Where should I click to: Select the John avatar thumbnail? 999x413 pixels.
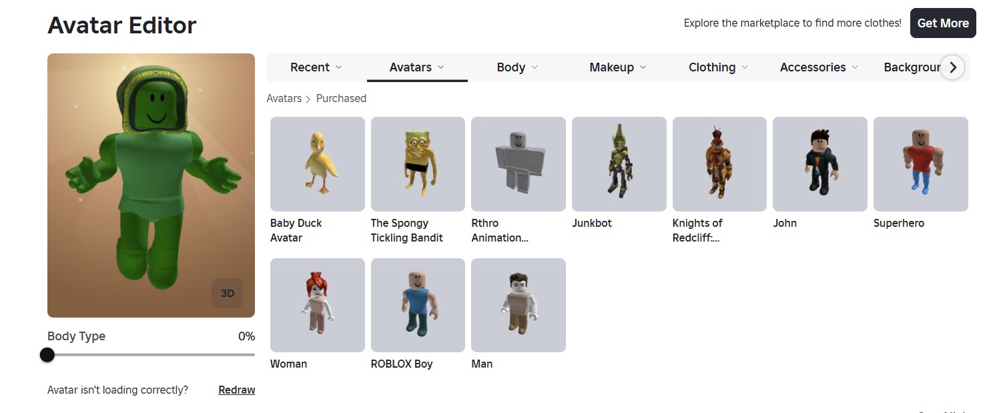coord(820,164)
